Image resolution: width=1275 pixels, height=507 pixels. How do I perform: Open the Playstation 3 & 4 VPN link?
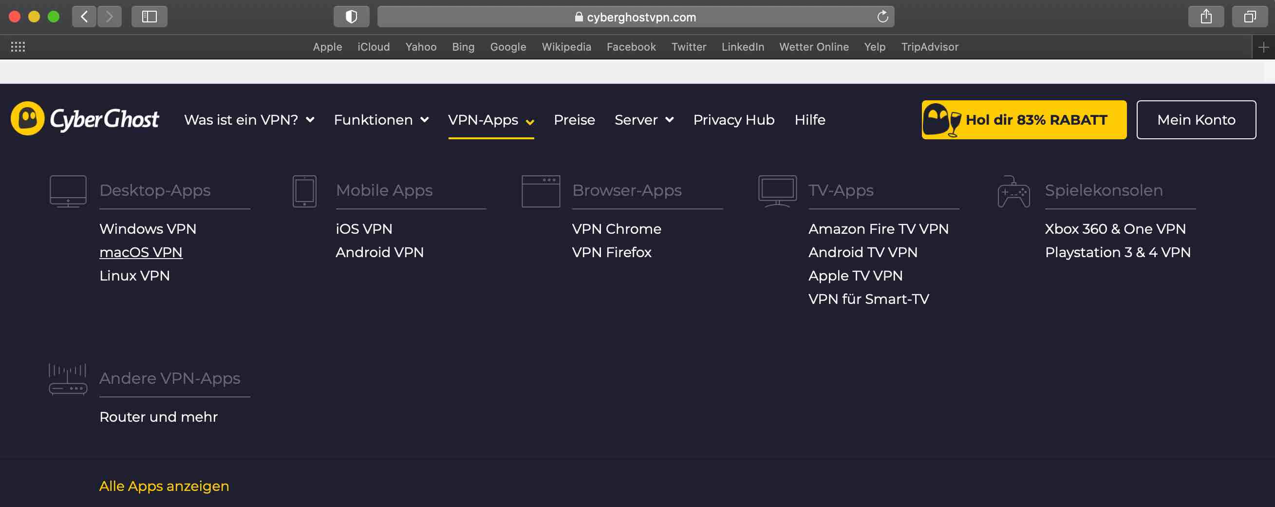coord(1118,252)
